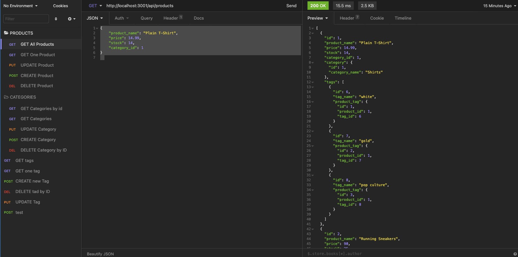Select the CREATE Product request
518x257 pixels.
(x=37, y=75)
